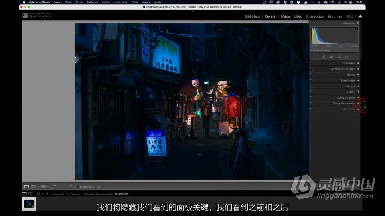Open the Apple menu
This screenshot has height=216, width=385.
[x=24, y=2]
